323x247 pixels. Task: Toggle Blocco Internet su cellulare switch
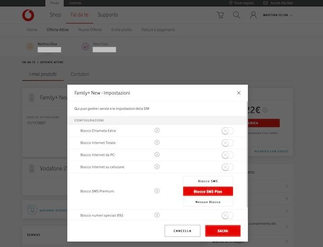[227, 167]
